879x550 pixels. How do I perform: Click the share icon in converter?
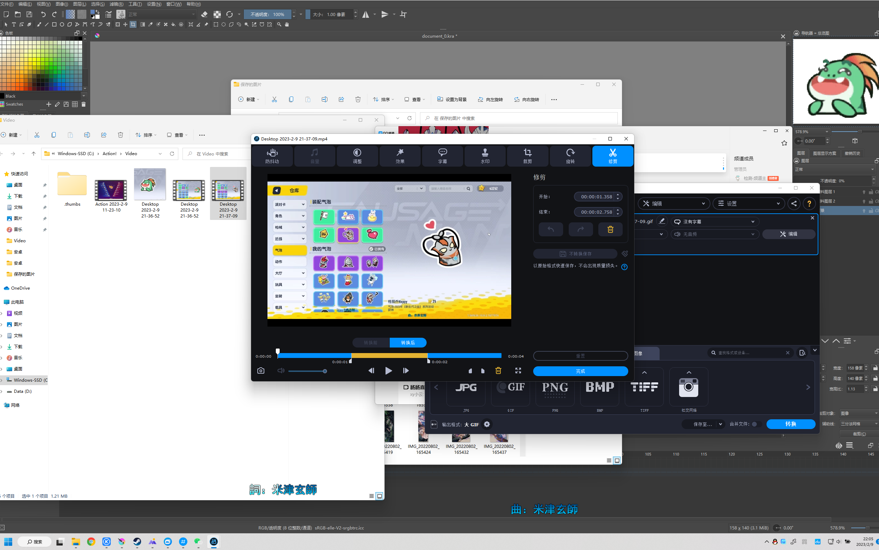(794, 204)
